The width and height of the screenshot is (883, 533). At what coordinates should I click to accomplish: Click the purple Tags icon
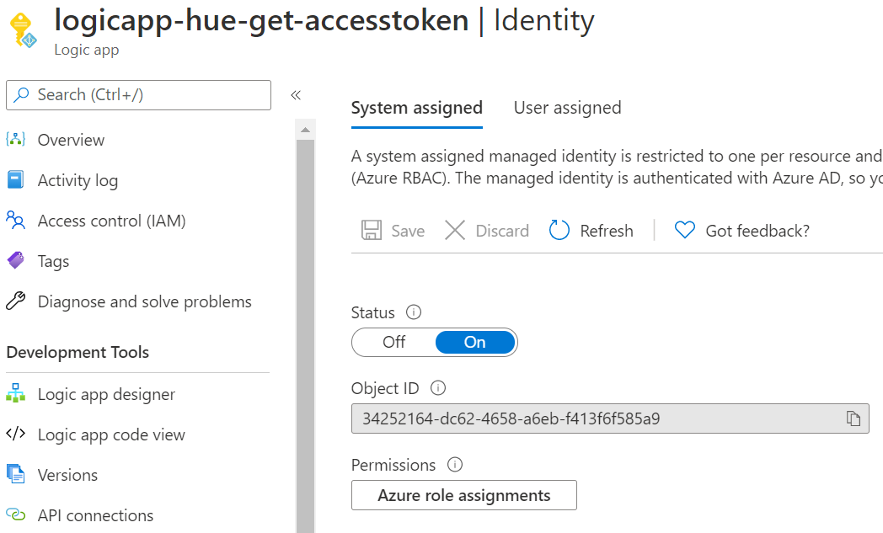pos(16,260)
